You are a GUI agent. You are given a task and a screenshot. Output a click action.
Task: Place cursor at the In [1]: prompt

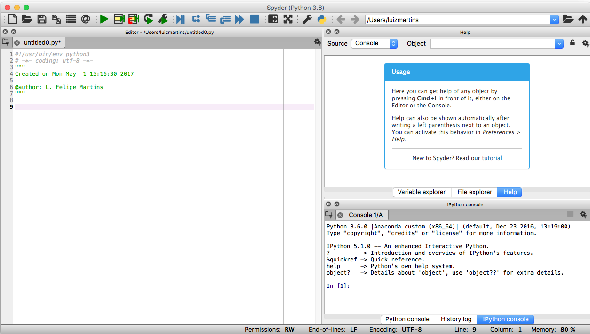pos(338,286)
